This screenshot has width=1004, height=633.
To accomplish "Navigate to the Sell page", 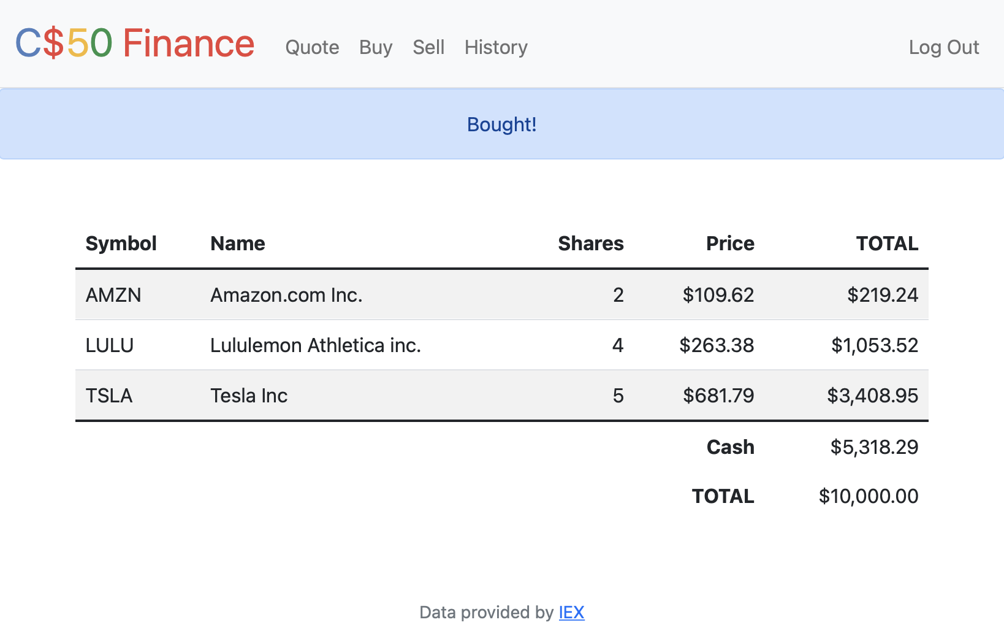I will (x=428, y=47).
